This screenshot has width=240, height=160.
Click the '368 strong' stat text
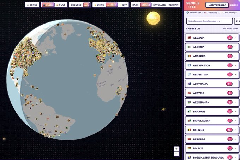[212, 13]
